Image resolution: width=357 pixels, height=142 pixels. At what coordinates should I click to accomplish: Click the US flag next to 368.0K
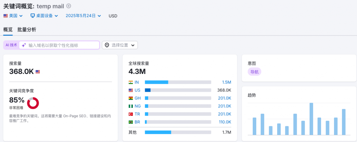point(38,72)
